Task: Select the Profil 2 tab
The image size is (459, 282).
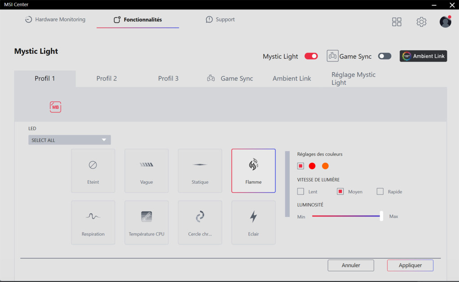Action: 106,78
